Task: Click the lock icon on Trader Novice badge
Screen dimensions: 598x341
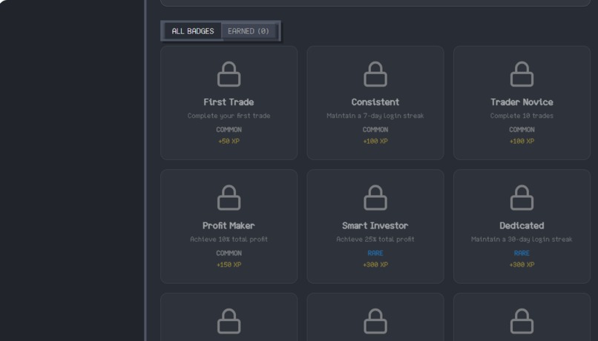Action: (522, 74)
